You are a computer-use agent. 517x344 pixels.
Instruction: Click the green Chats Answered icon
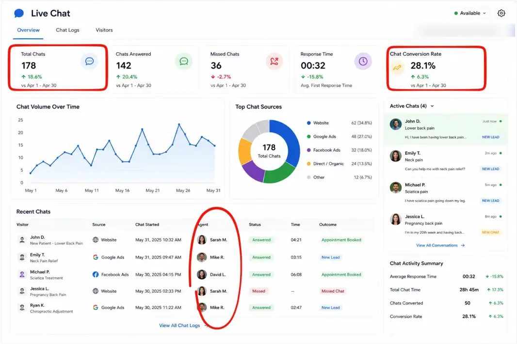pyautogui.click(x=184, y=61)
